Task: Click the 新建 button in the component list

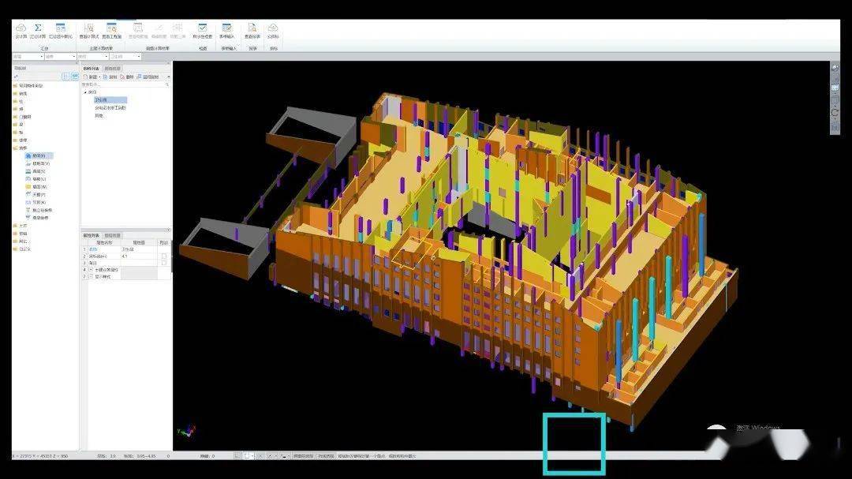Action: click(x=92, y=77)
